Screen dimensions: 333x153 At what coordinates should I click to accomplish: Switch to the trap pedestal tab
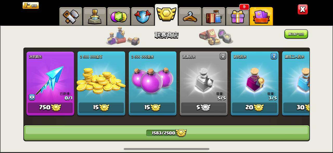pyautogui.click(x=95, y=17)
